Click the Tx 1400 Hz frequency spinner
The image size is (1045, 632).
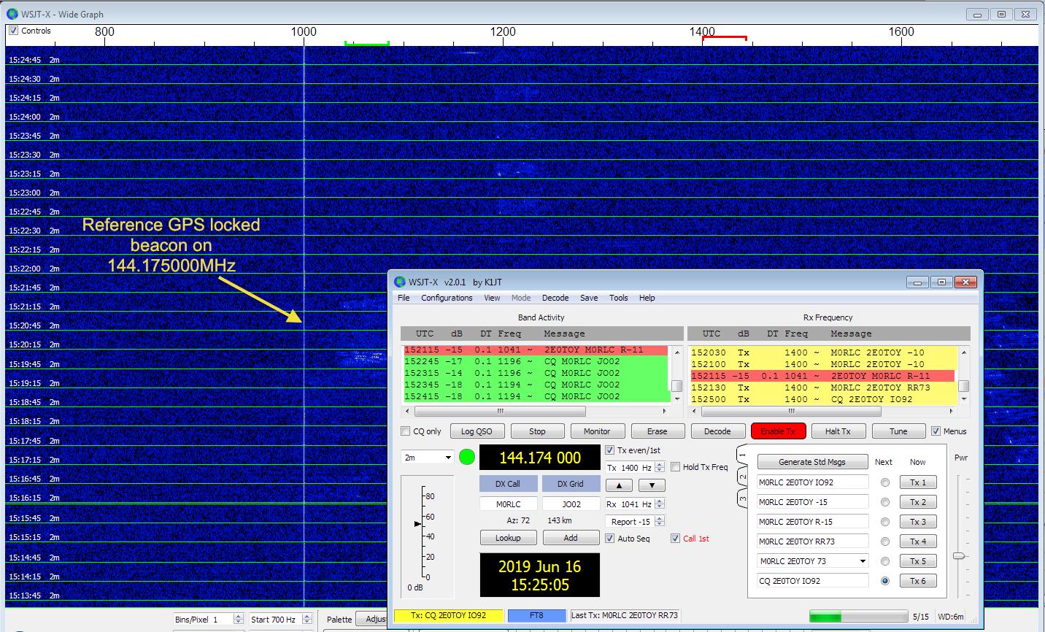(x=635, y=468)
